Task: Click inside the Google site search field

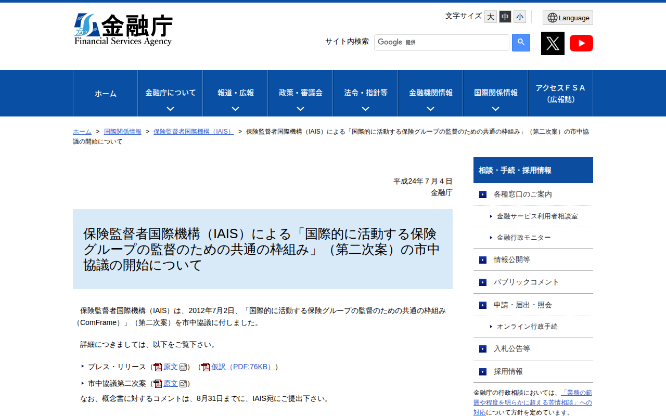Action: tap(441, 42)
